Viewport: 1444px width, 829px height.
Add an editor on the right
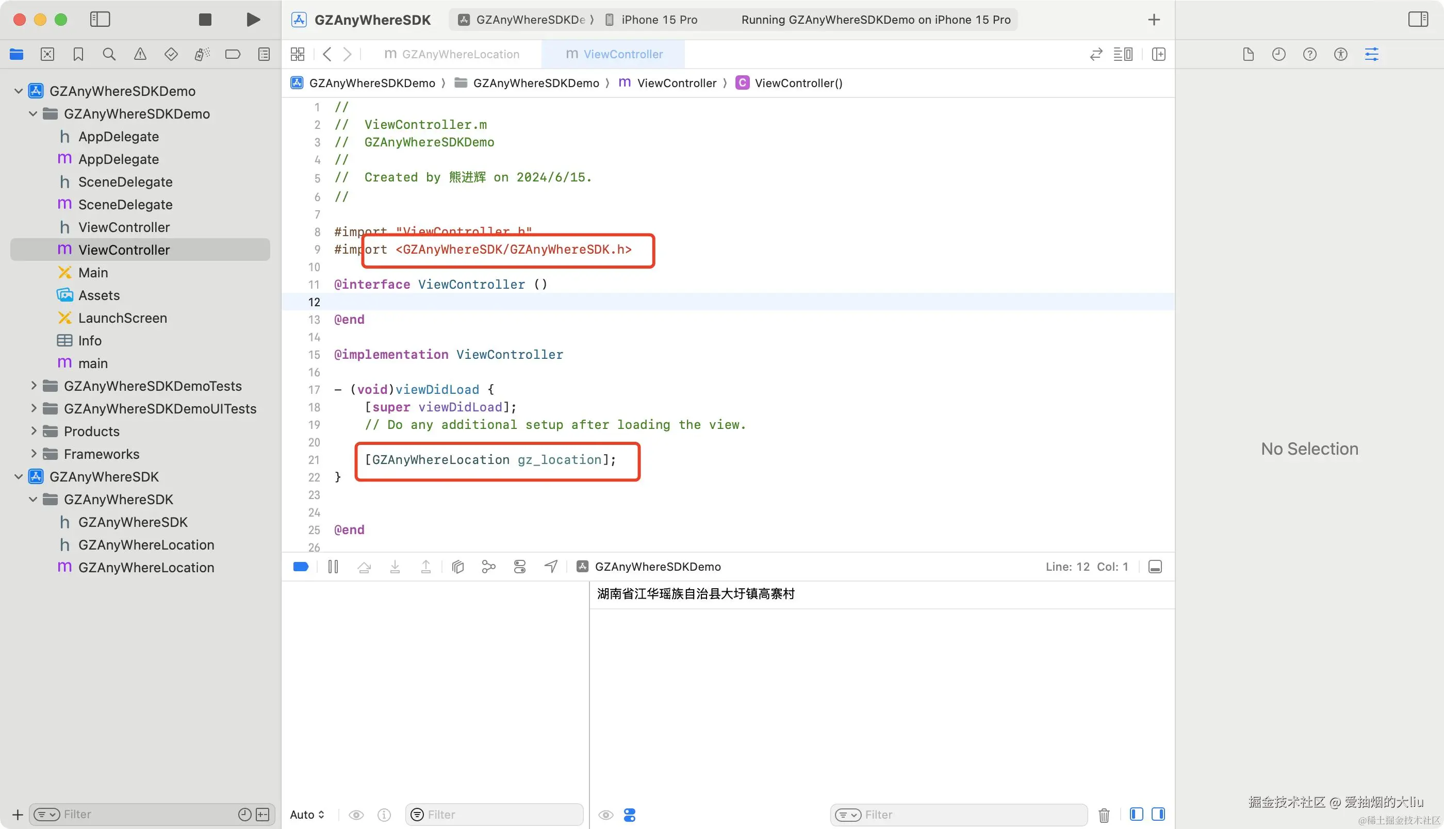pos(1158,54)
